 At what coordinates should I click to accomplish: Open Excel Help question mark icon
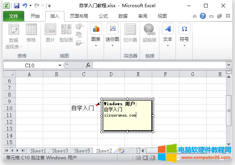tap(202, 16)
